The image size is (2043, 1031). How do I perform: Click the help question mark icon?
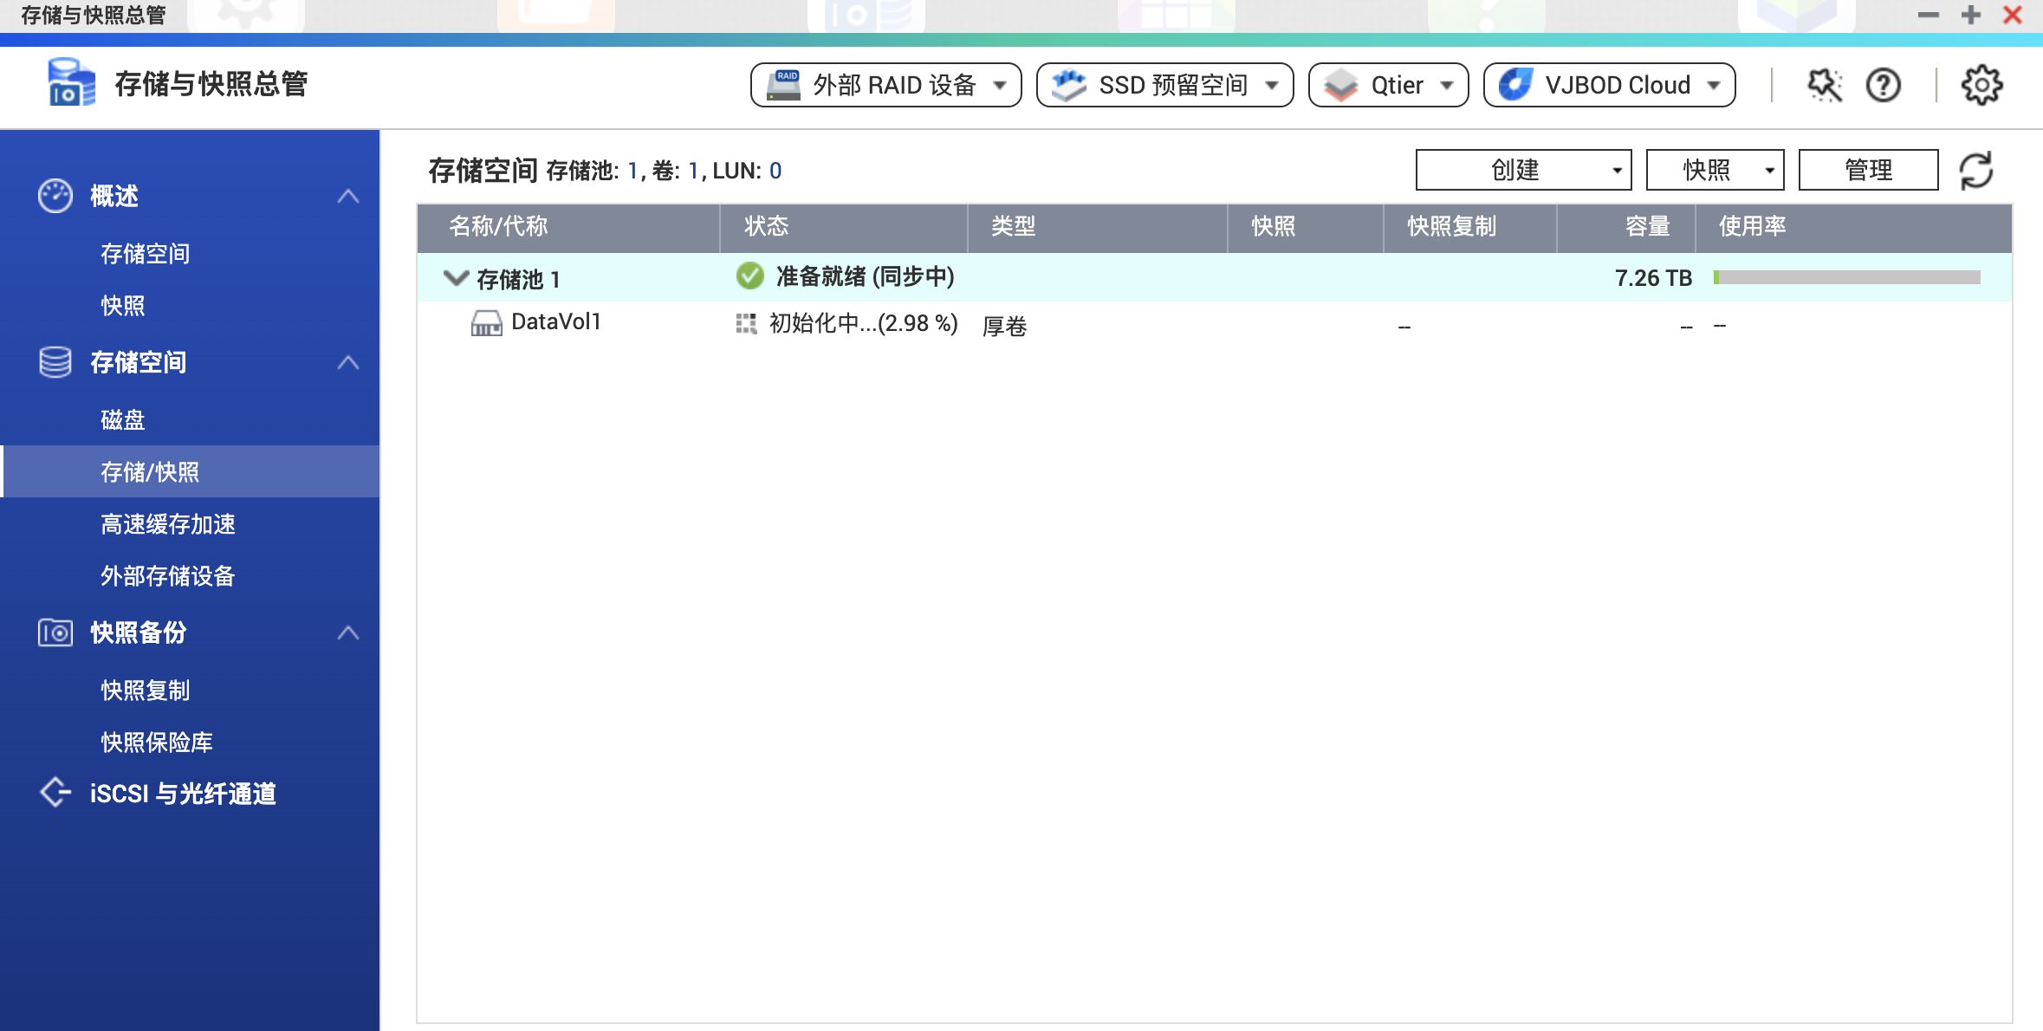[1884, 85]
